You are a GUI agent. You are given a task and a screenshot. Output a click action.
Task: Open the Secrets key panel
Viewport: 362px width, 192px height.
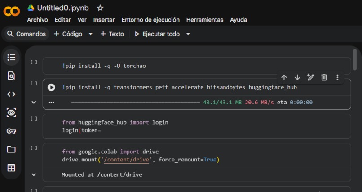(x=11, y=131)
